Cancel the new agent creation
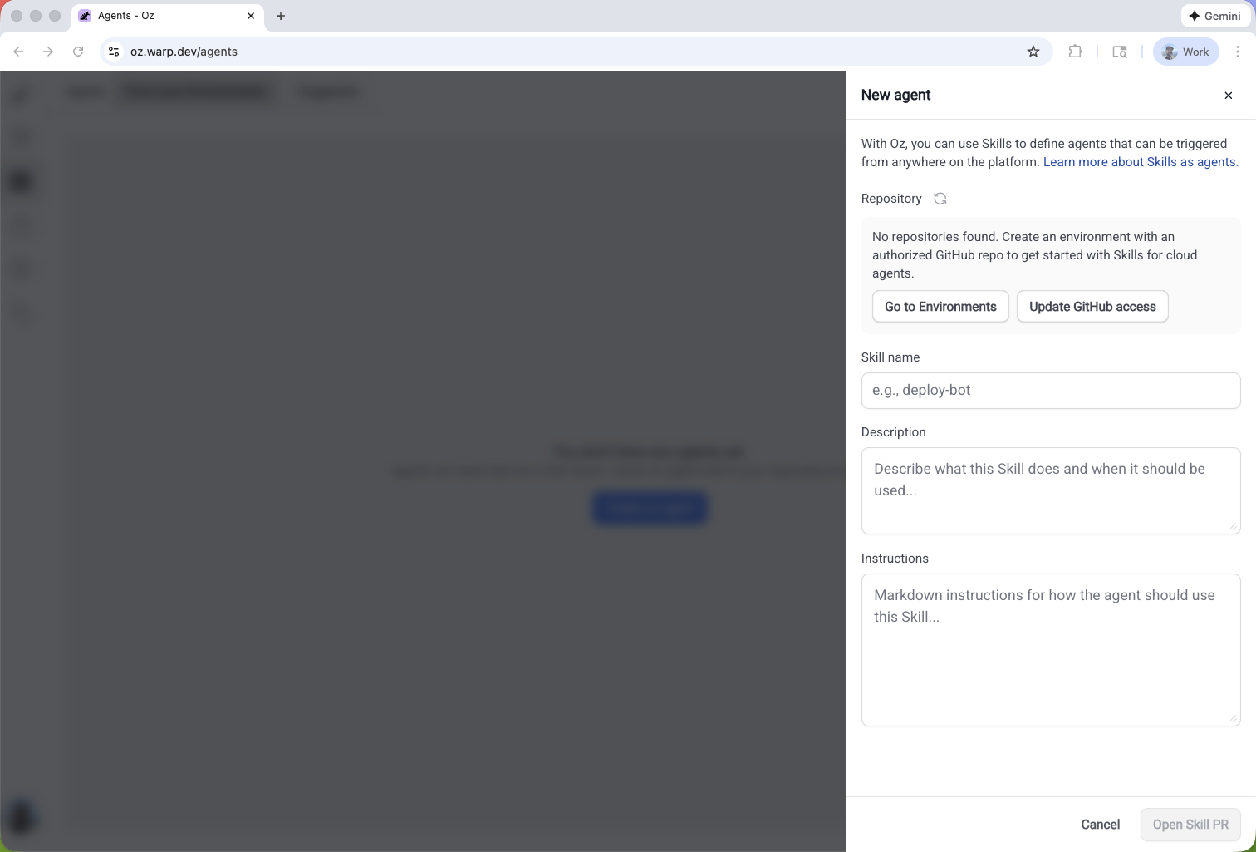The width and height of the screenshot is (1256, 852). (1100, 825)
